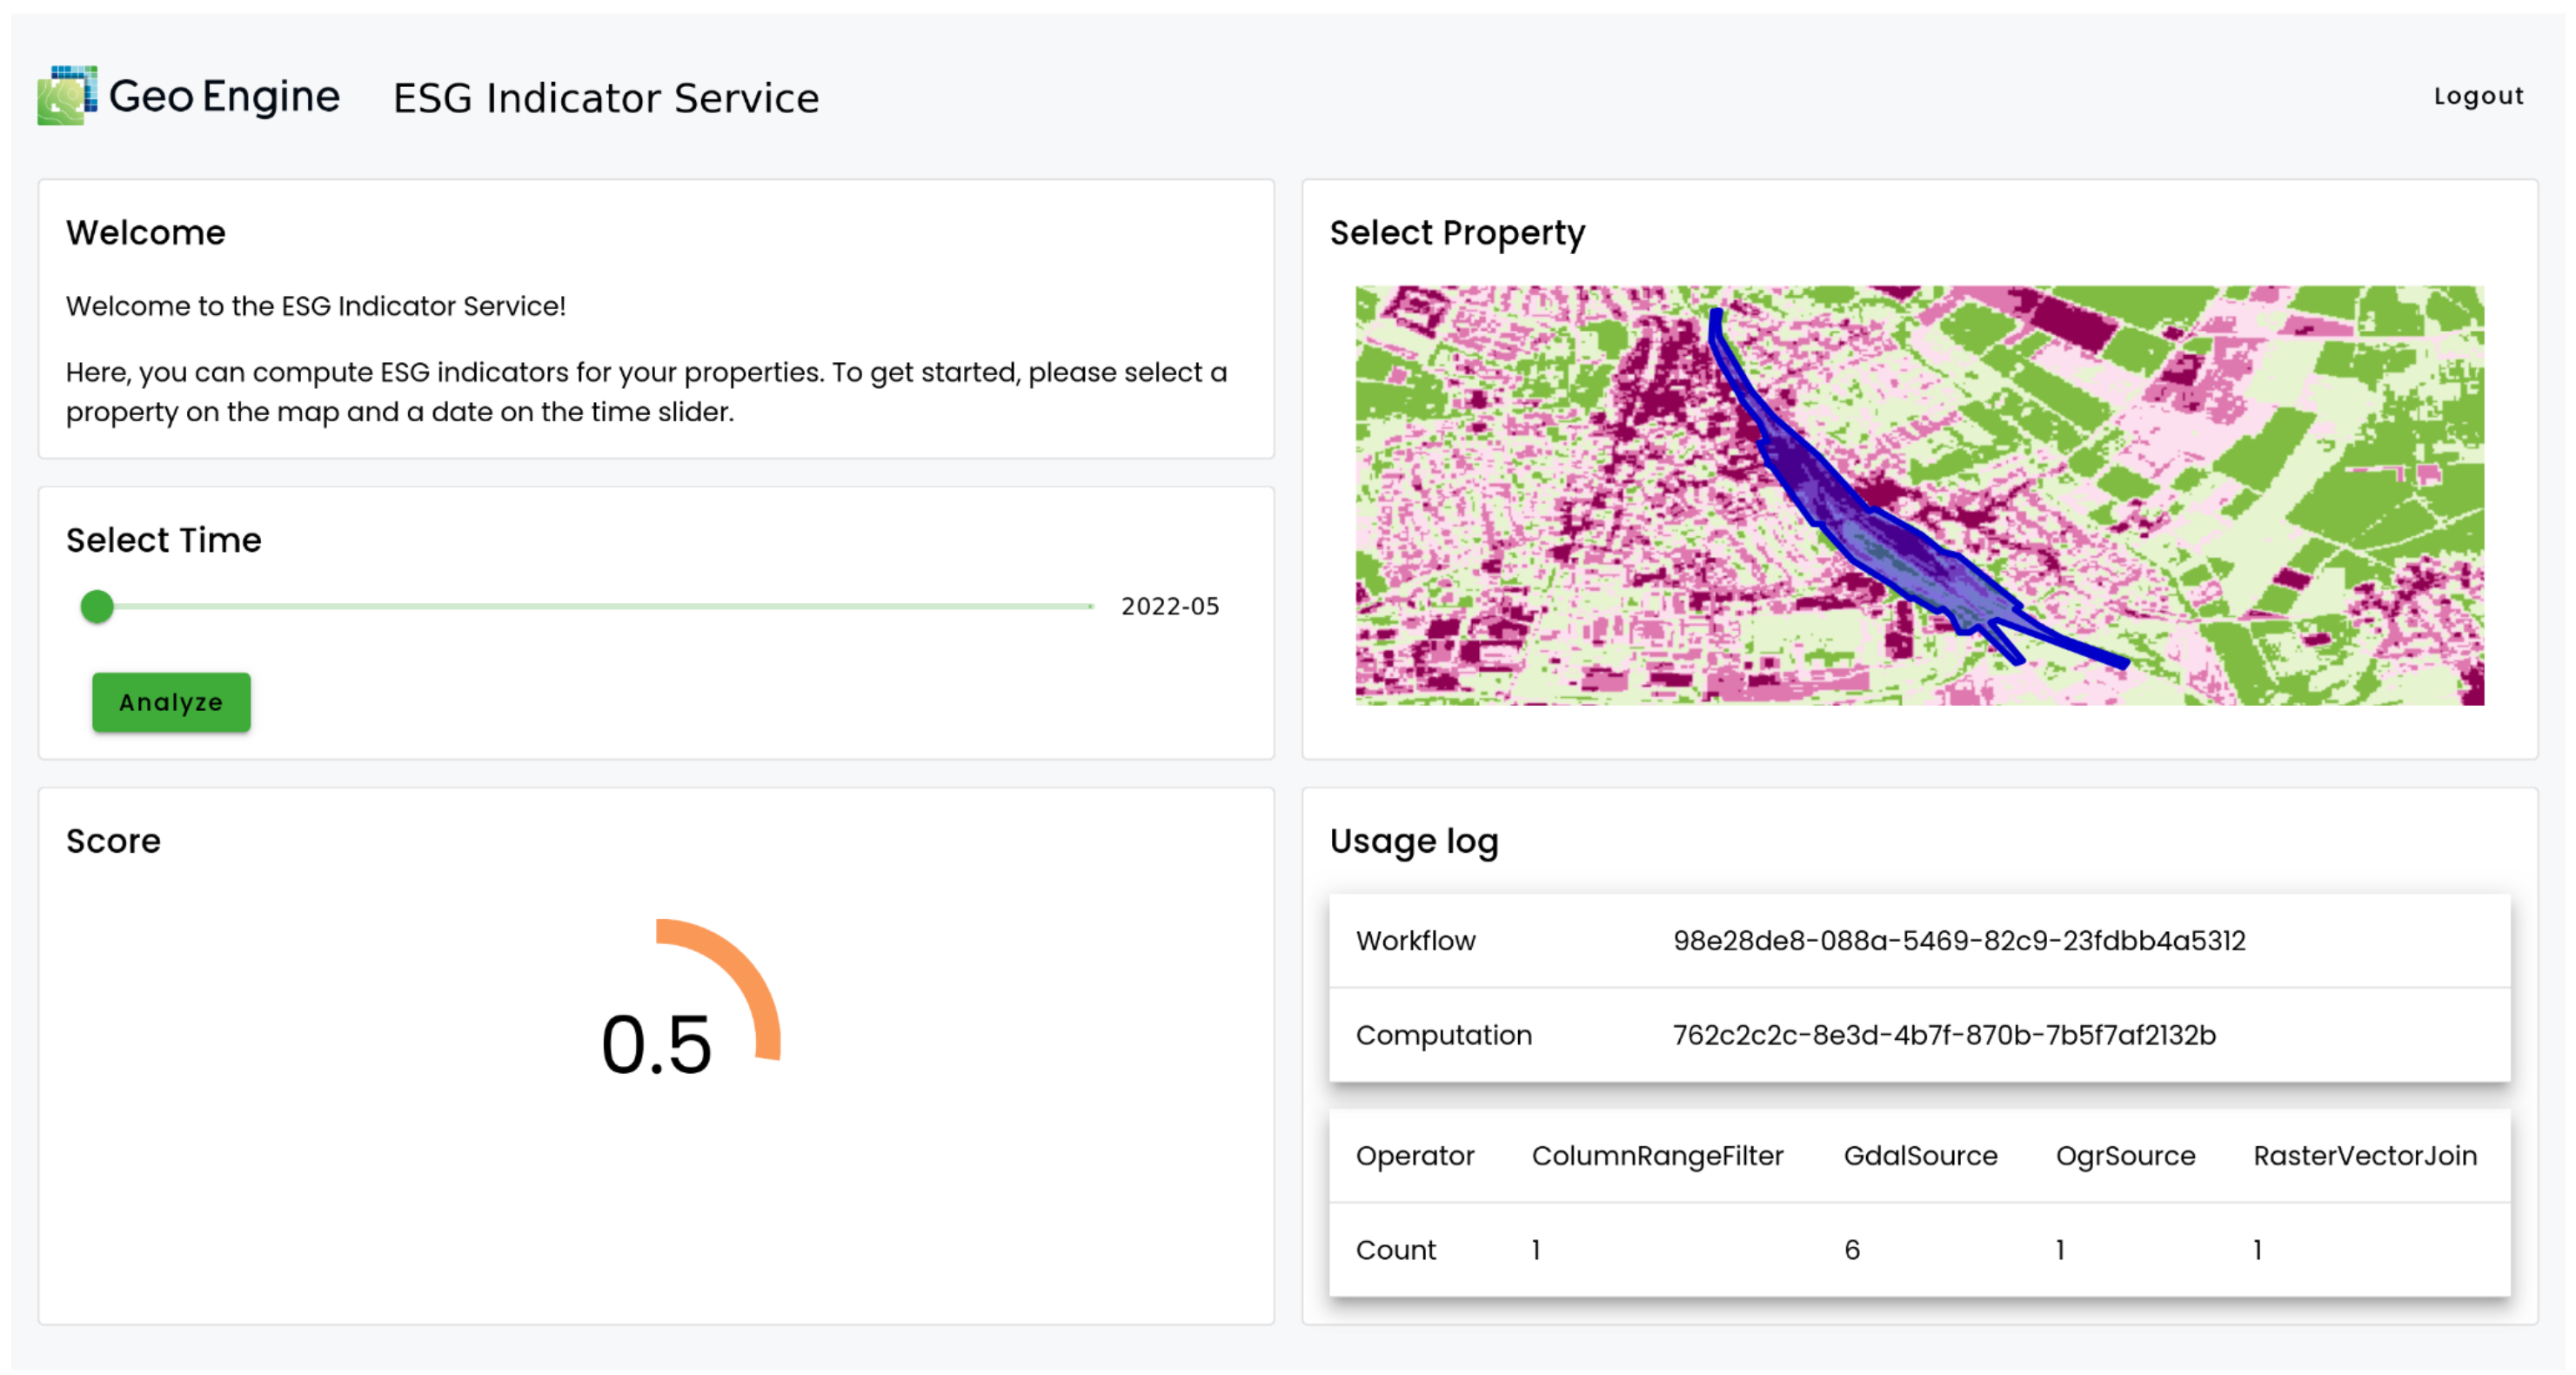This screenshot has width=2576, height=1375.
Task: Select the Workflow ID 98e28de8-088a-5469-82c9-23fdbb4a5312
Action: coord(1959,941)
